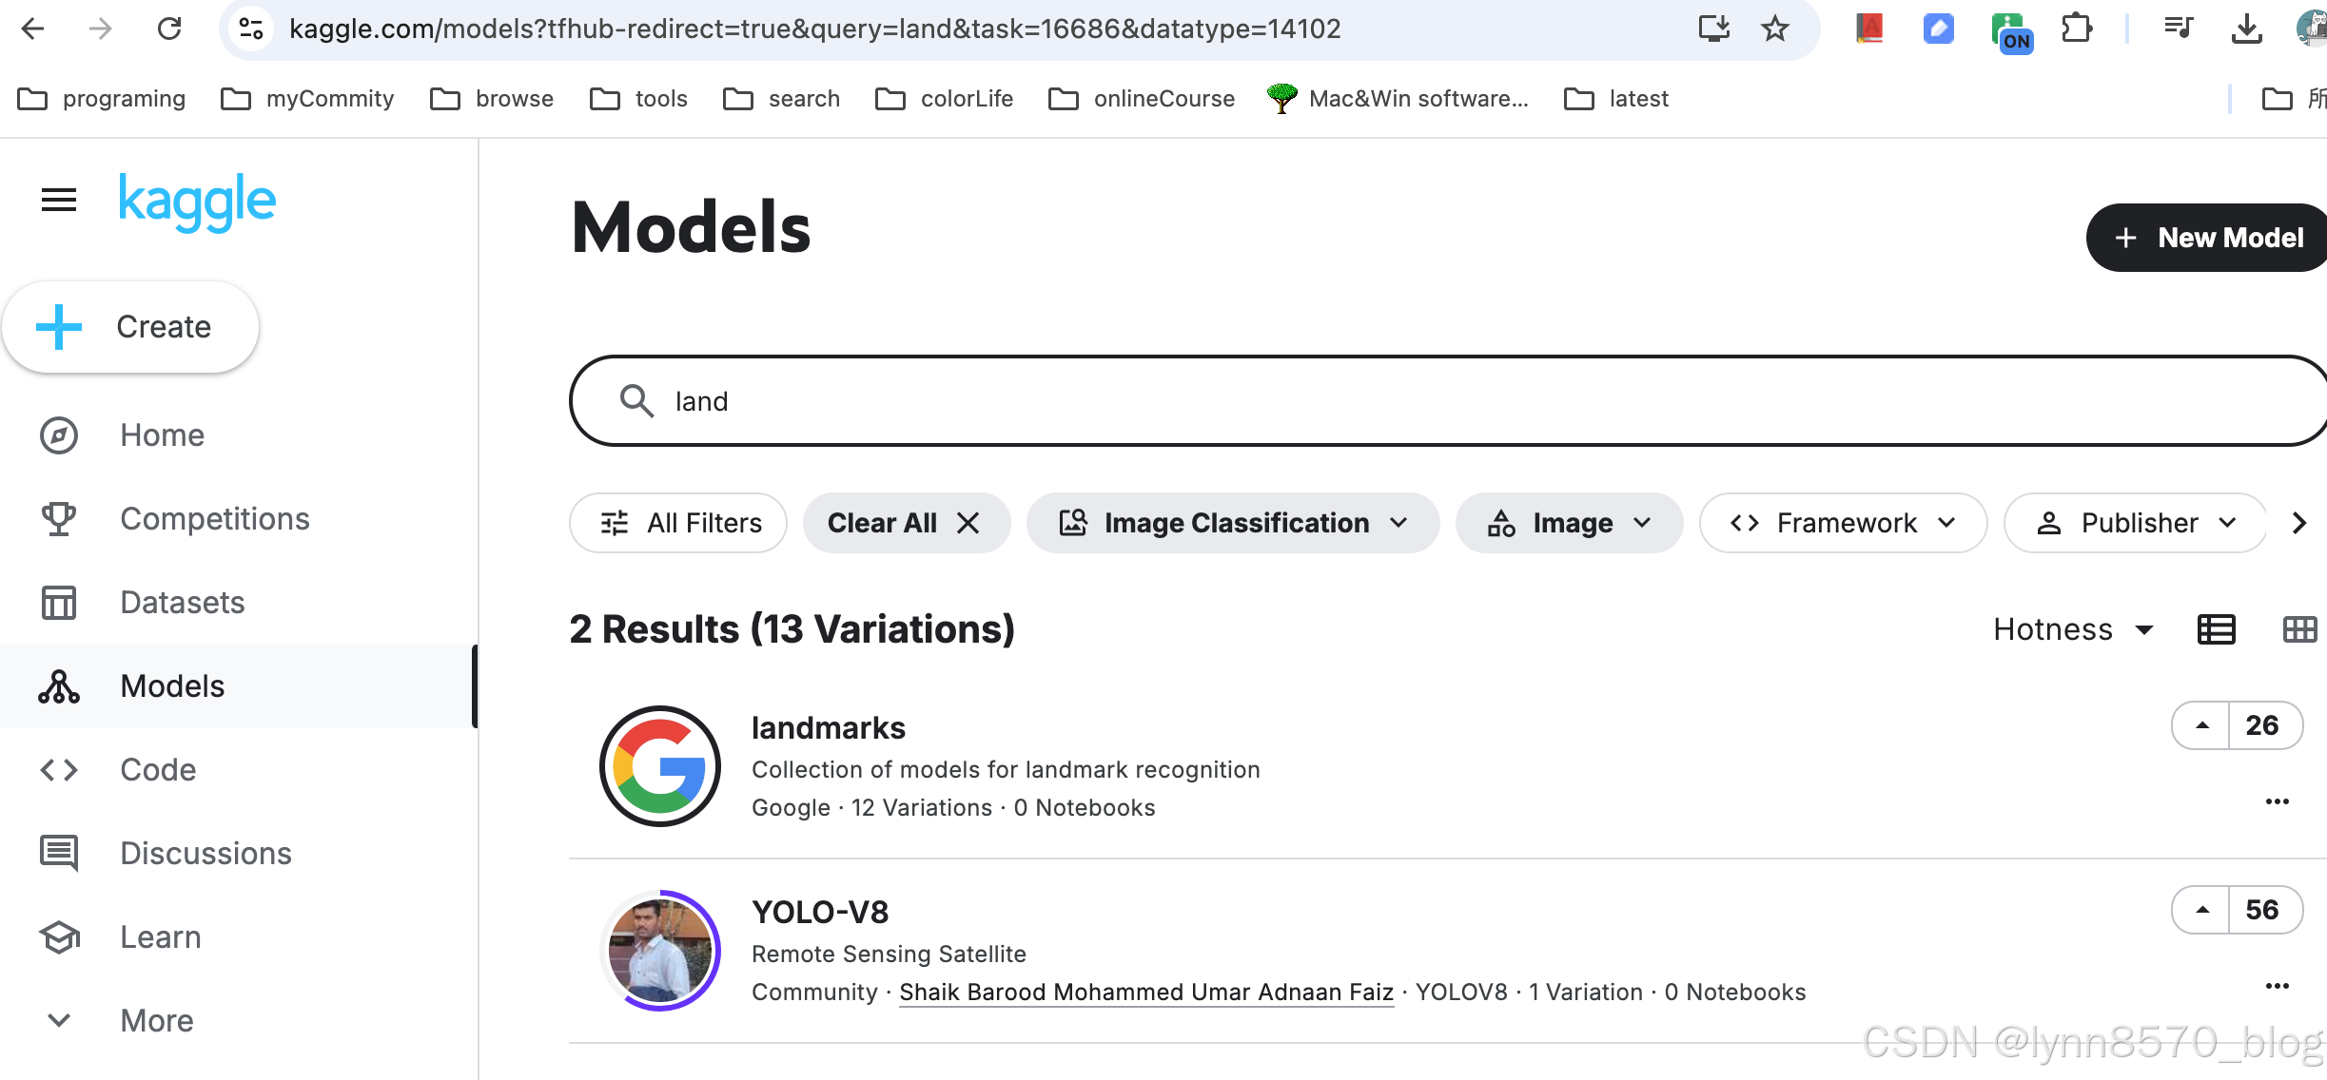Open Datasets in sidebar

click(x=238, y=603)
